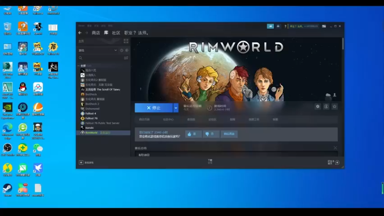Open the account name dropdown
The width and height of the screenshot is (384, 216).
(304, 26)
